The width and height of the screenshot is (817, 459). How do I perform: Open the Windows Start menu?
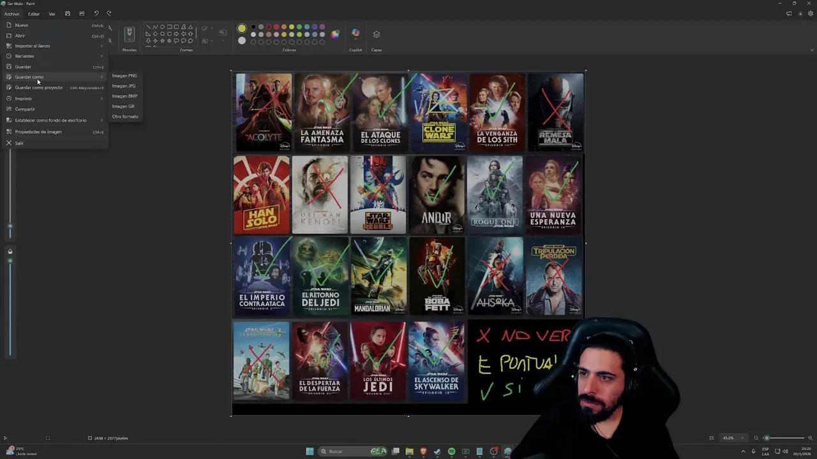(x=310, y=451)
